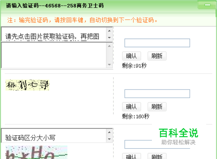217x159 pixels.
Task: Click the text 请先点击图片获取验证码
Action: pyautogui.click(x=40, y=36)
